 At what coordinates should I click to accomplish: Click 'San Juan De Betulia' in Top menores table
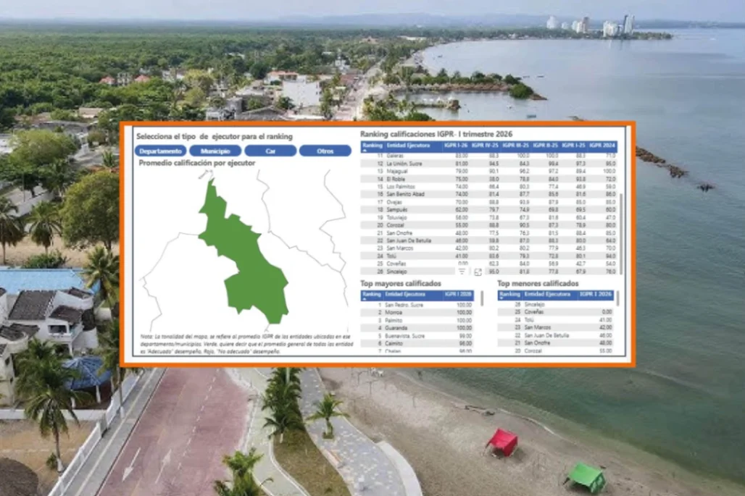tap(546, 335)
